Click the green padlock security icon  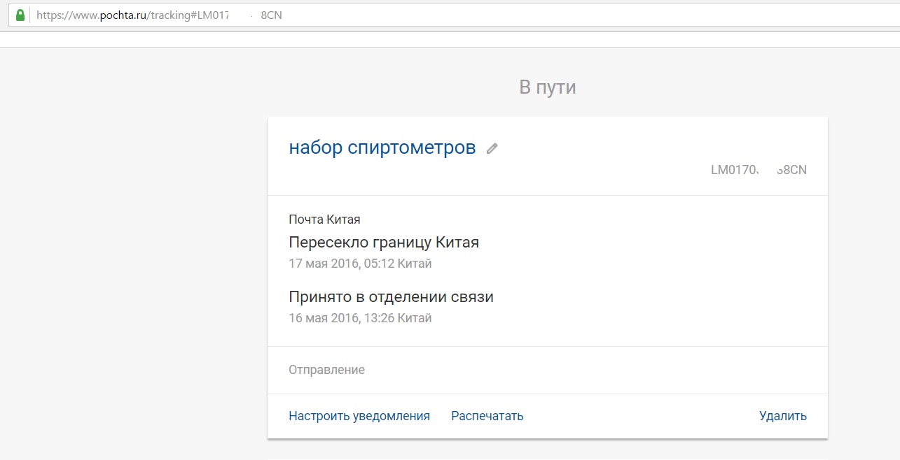[20, 15]
